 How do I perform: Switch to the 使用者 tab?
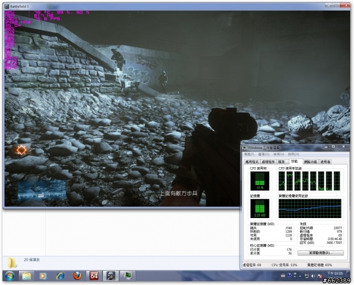[x=325, y=162]
